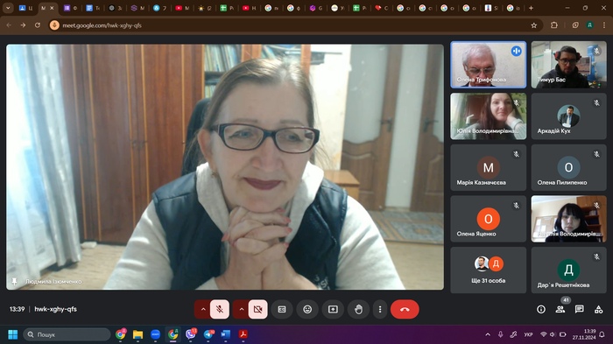The width and height of the screenshot is (613, 344).
Task: Open the meeting details info icon
Action: pos(541,309)
